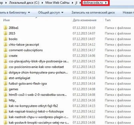The height and width of the screenshot is (125, 134).
Task: Click the futbol-golovami-flesh-igra folder icon
Action: [5, 84]
